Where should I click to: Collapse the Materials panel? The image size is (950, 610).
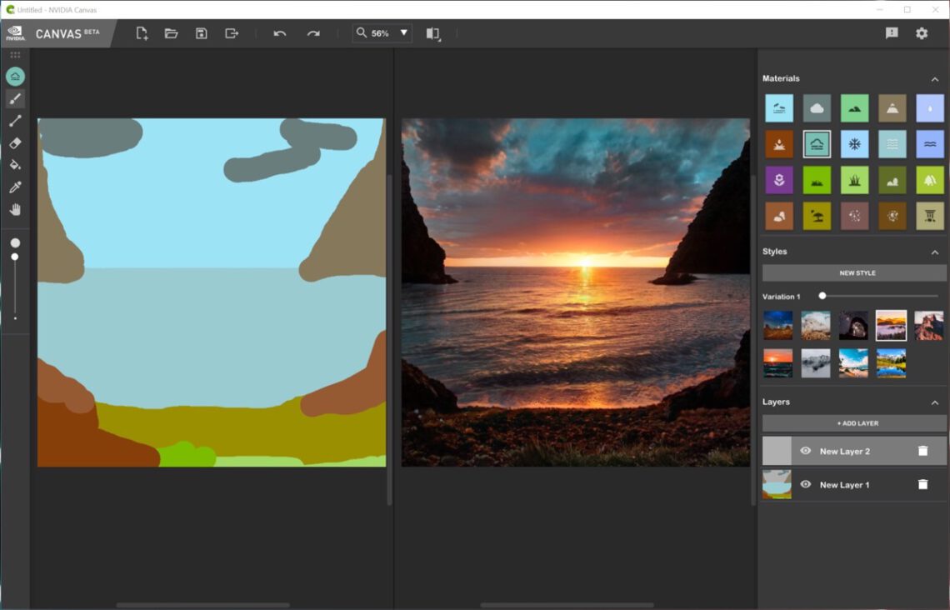pos(934,79)
